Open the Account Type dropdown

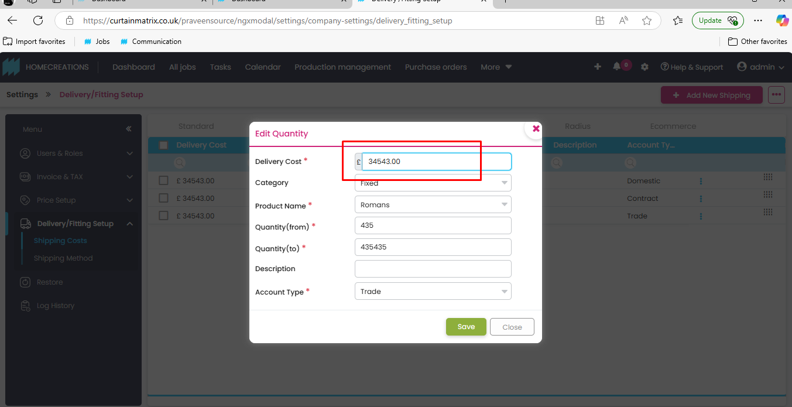coord(433,292)
